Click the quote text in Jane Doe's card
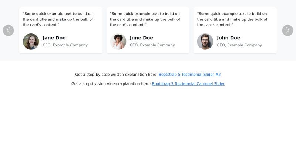Viewport: 296px width, 167px height. (x=58, y=19)
